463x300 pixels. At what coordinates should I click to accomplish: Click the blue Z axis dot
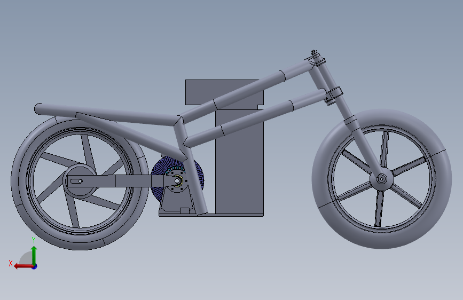coord(35,266)
